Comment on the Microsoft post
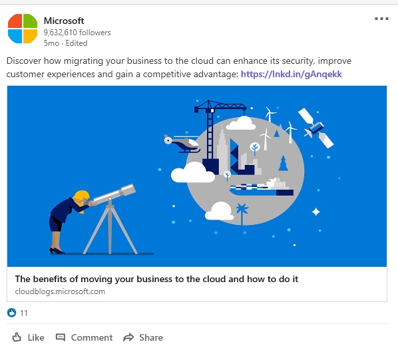This screenshot has height=350, width=398. 84,337
